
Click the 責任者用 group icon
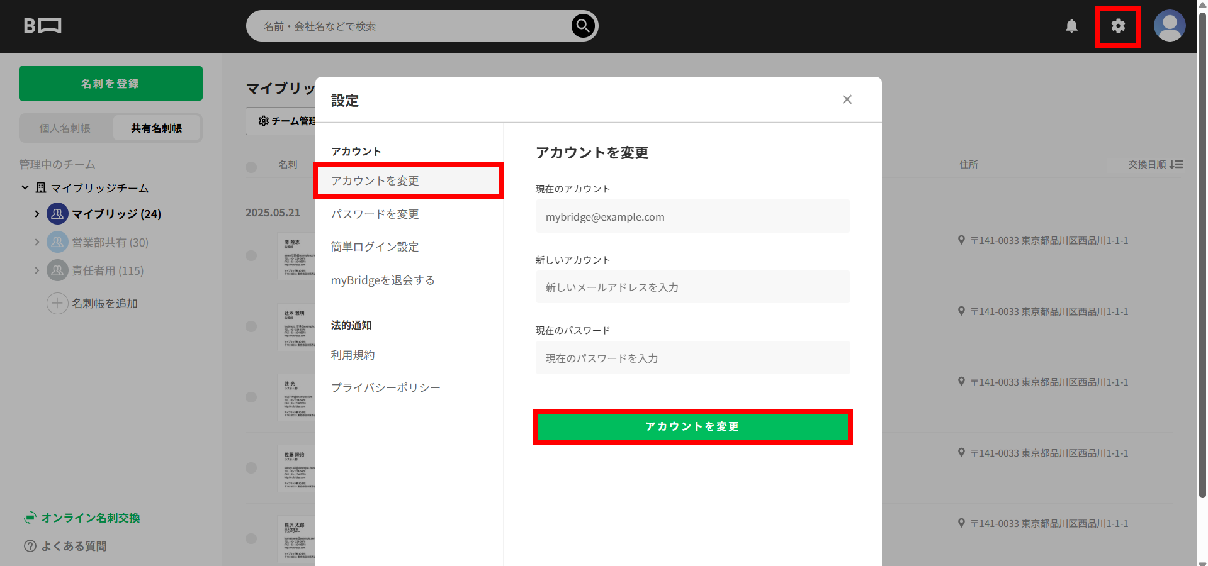57,270
